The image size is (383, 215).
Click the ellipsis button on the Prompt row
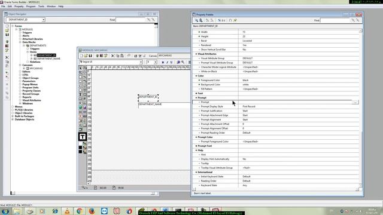click(x=355, y=102)
